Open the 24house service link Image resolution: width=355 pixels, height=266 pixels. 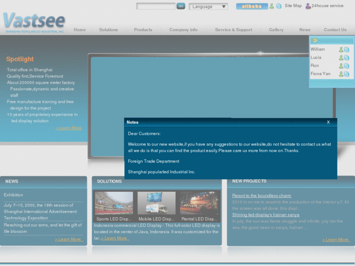tap(327, 6)
